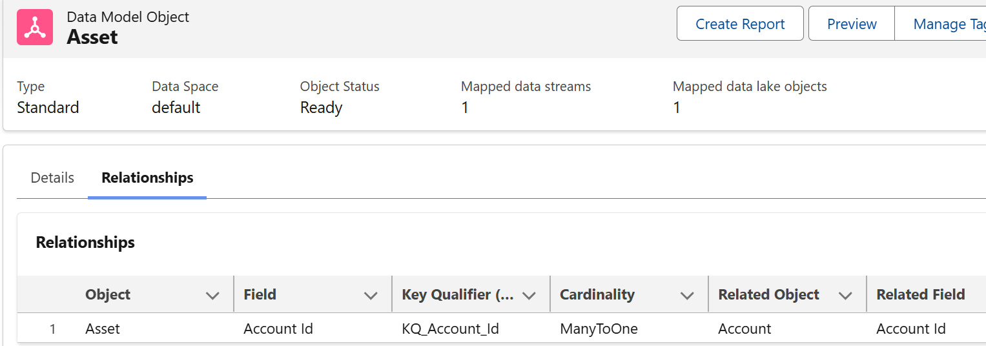986x346 pixels.
Task: Open the Manage Tags button
Action: 949,24
